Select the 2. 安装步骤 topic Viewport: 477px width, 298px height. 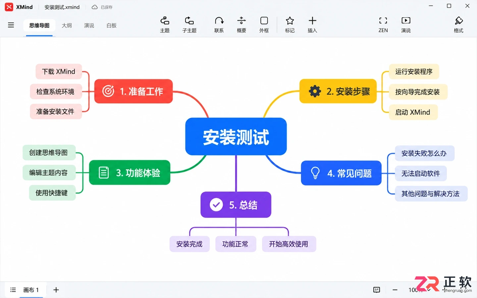coord(338,91)
